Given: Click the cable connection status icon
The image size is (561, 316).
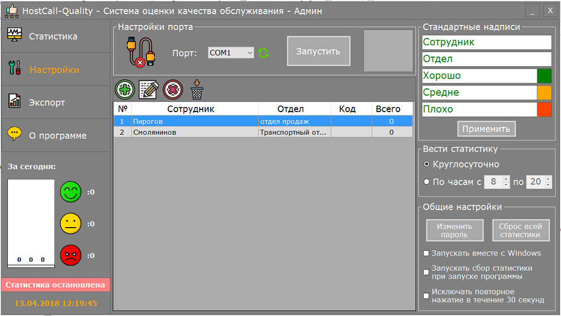Looking at the screenshot, I should pos(140,52).
